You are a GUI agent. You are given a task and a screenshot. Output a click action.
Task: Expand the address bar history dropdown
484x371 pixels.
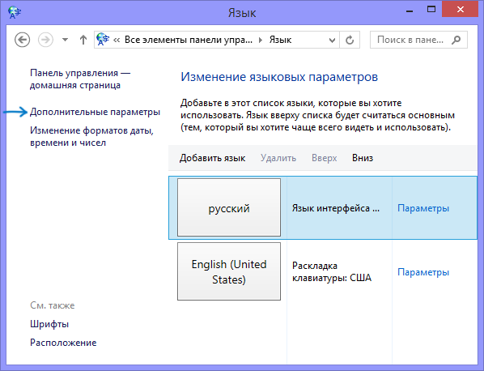(332, 40)
